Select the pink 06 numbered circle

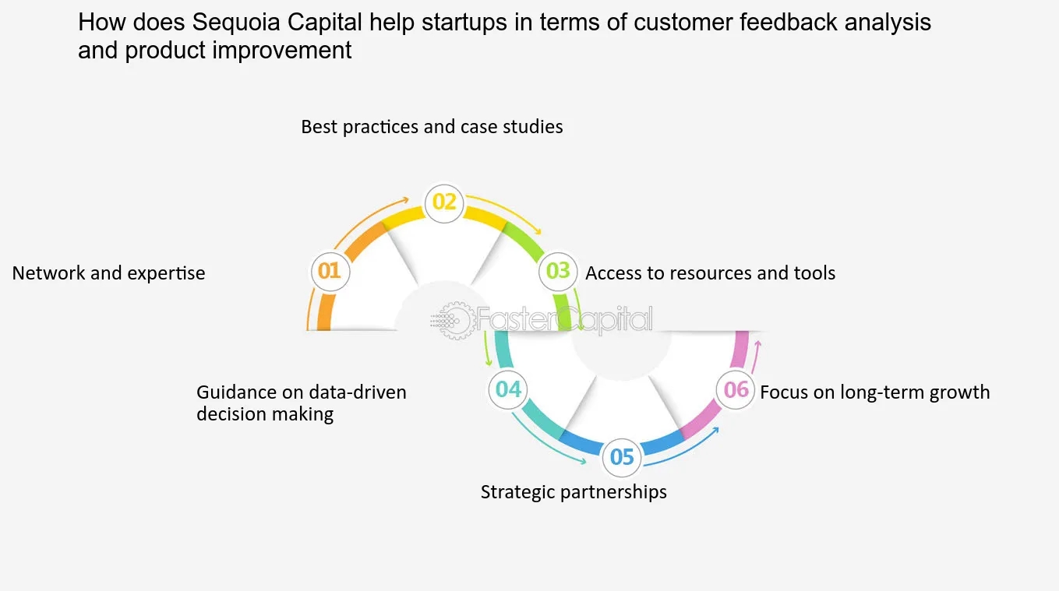click(736, 389)
